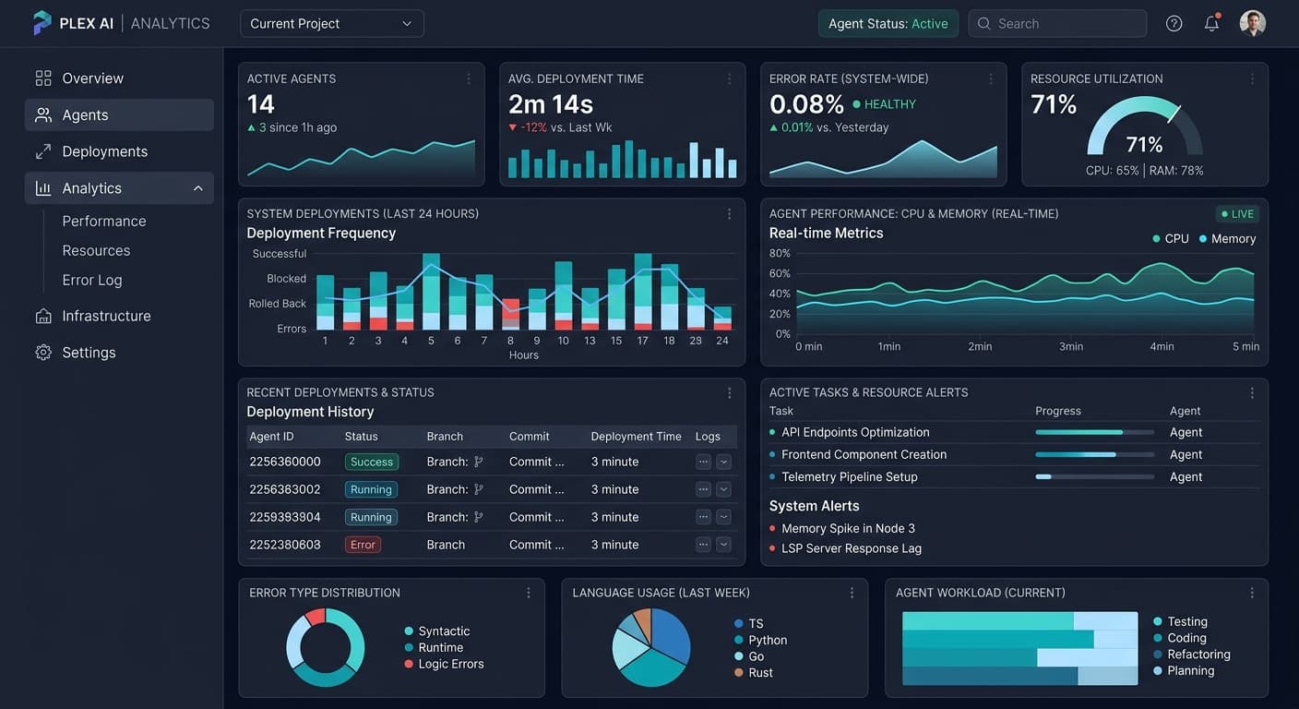The width and height of the screenshot is (1299, 709).
Task: Click the Agent Status: Active button
Action: pyautogui.click(x=888, y=23)
